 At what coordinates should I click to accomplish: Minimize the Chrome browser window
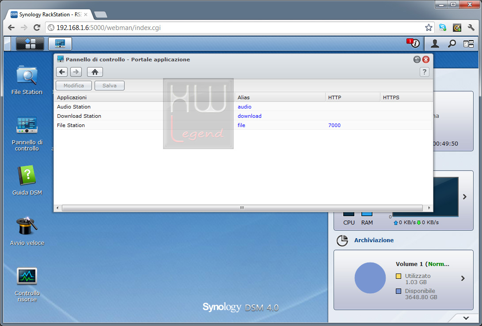[441, 4]
